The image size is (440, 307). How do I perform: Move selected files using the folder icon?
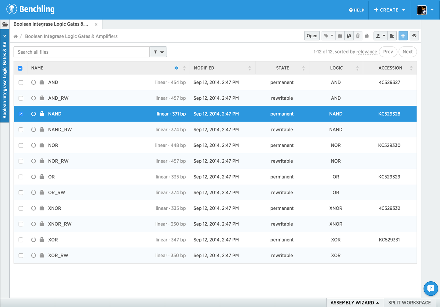[x=340, y=35]
